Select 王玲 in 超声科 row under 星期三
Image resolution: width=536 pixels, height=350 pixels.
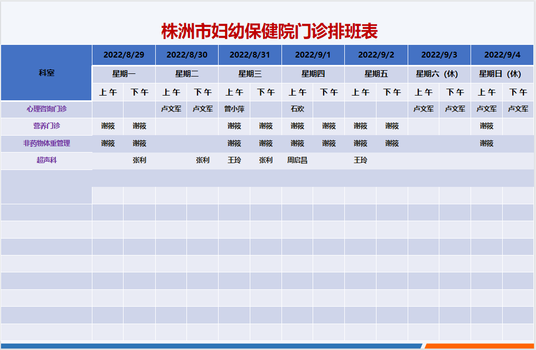pos(234,160)
